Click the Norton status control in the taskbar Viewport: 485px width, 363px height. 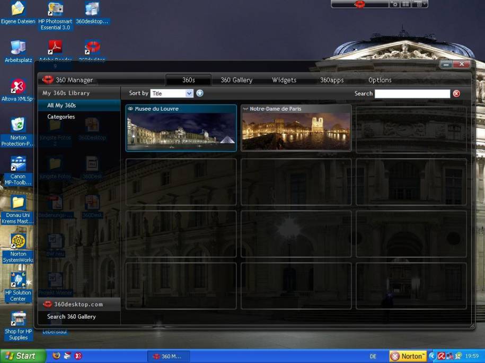point(407,356)
